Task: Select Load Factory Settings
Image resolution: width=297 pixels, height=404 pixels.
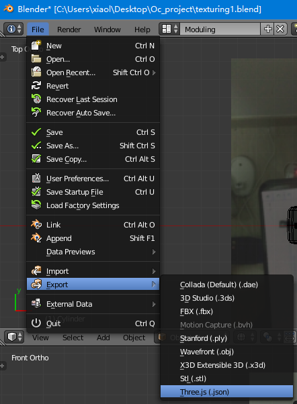Action: [93, 205]
